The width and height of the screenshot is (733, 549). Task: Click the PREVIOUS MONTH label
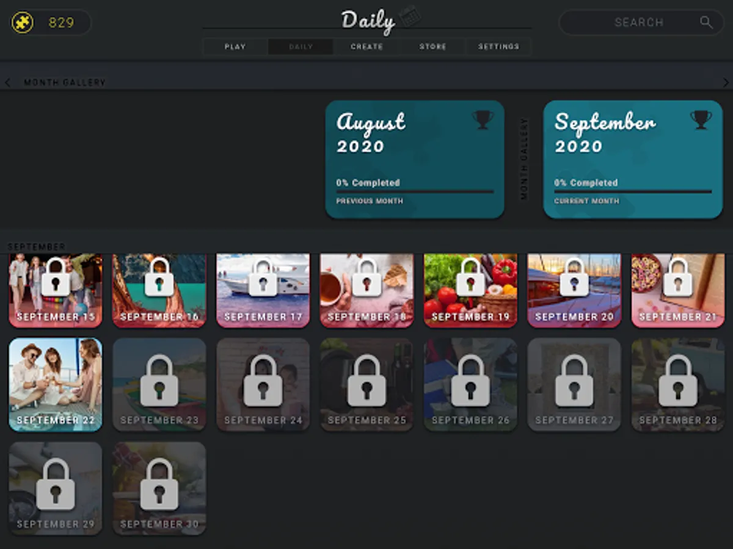point(370,201)
